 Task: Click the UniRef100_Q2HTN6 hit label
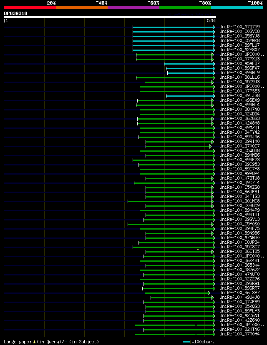[239, 330]
